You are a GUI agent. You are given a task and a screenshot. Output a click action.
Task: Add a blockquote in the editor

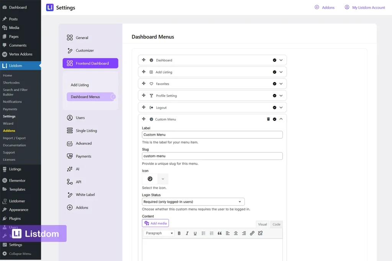click(x=219, y=233)
